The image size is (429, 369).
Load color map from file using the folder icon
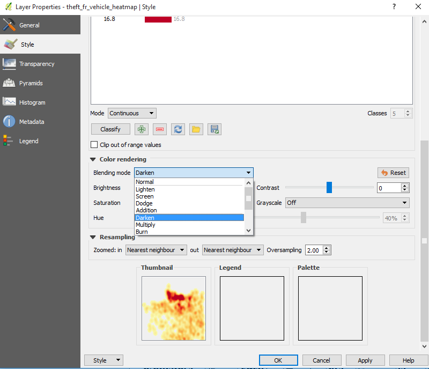click(x=196, y=129)
